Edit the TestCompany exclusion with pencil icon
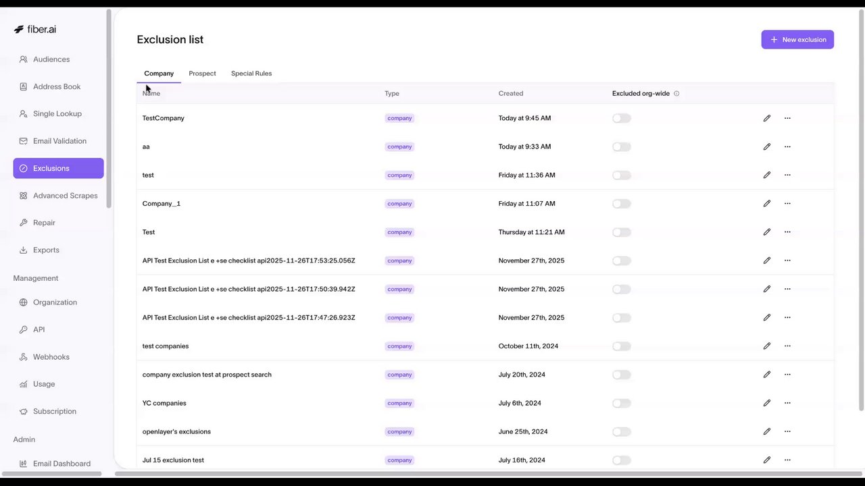The height and width of the screenshot is (486, 865). click(767, 118)
